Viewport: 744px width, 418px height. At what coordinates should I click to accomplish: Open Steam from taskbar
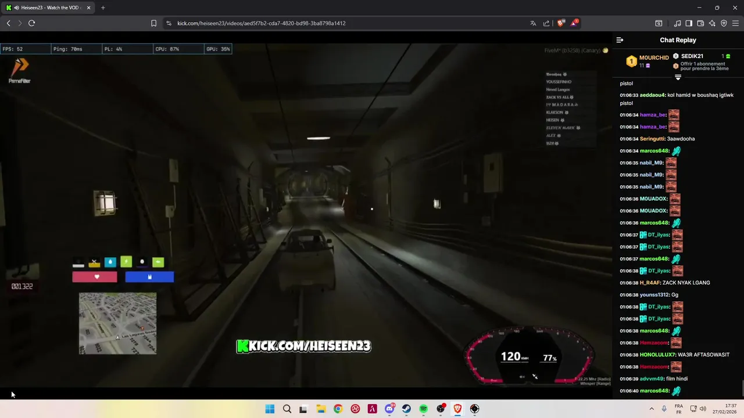(406, 409)
